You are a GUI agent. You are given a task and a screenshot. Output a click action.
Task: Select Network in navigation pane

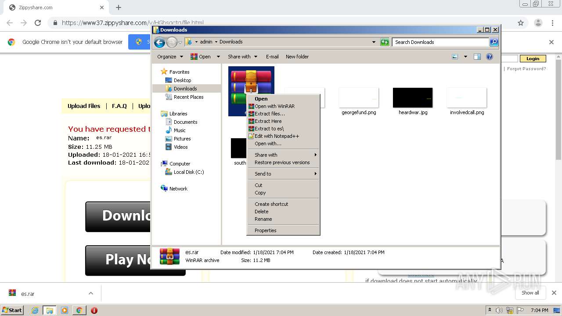[x=178, y=189]
